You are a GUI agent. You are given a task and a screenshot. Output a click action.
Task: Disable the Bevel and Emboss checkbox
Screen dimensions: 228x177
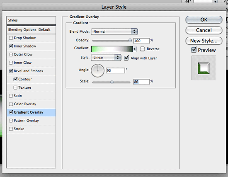[x=11, y=71]
